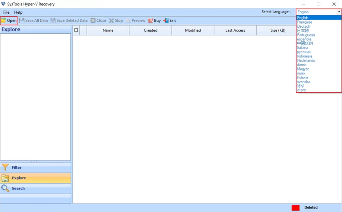Open the File menu
The width and height of the screenshot is (342, 212).
[6, 12]
